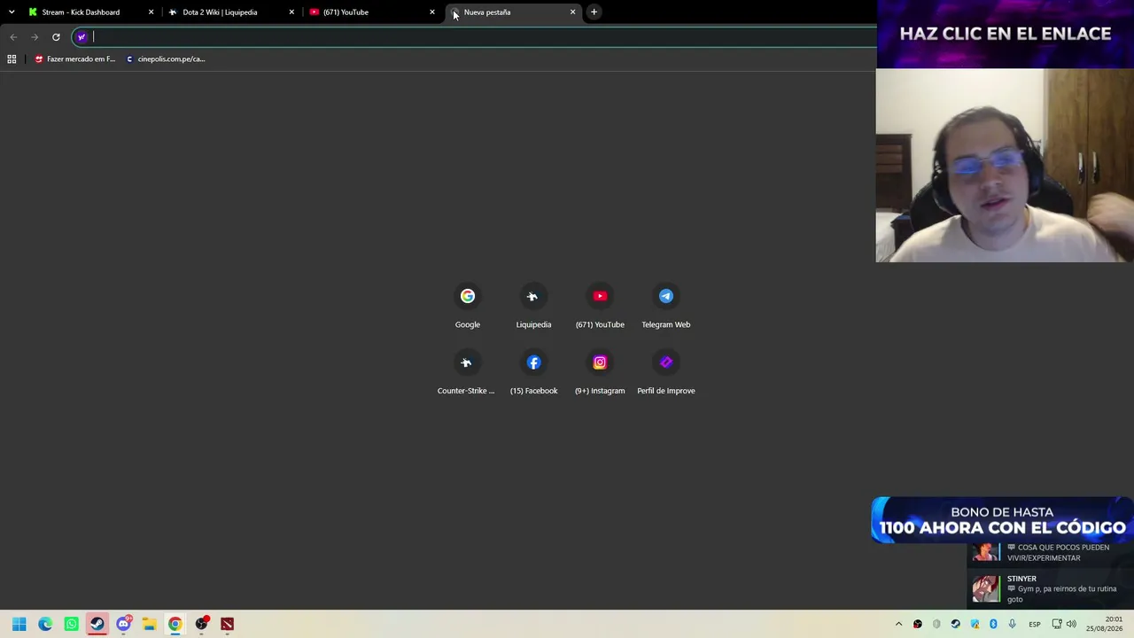1134x638 pixels.
Task: Open WhatsApp from the taskbar
Action: (x=71, y=624)
